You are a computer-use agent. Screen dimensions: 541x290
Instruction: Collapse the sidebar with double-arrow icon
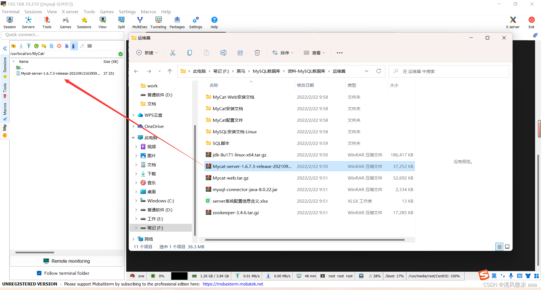point(5,48)
